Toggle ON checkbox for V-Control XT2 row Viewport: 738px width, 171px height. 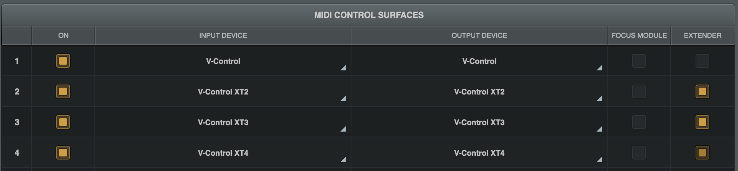pos(63,91)
